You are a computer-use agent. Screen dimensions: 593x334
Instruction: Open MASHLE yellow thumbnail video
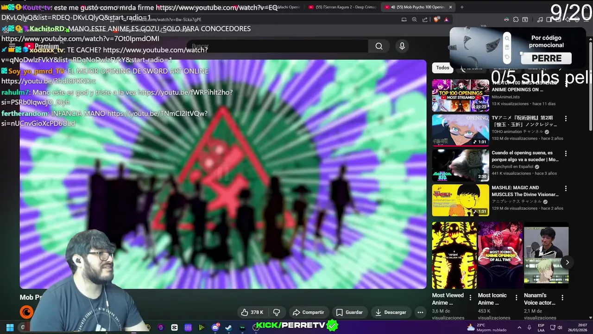coord(461,200)
